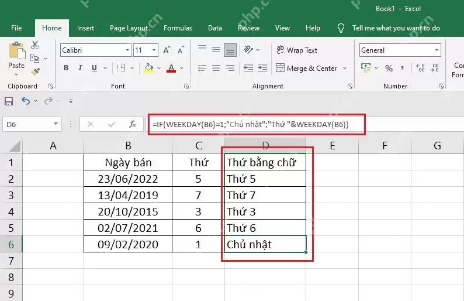Decrease font size with smaller A

181,50
